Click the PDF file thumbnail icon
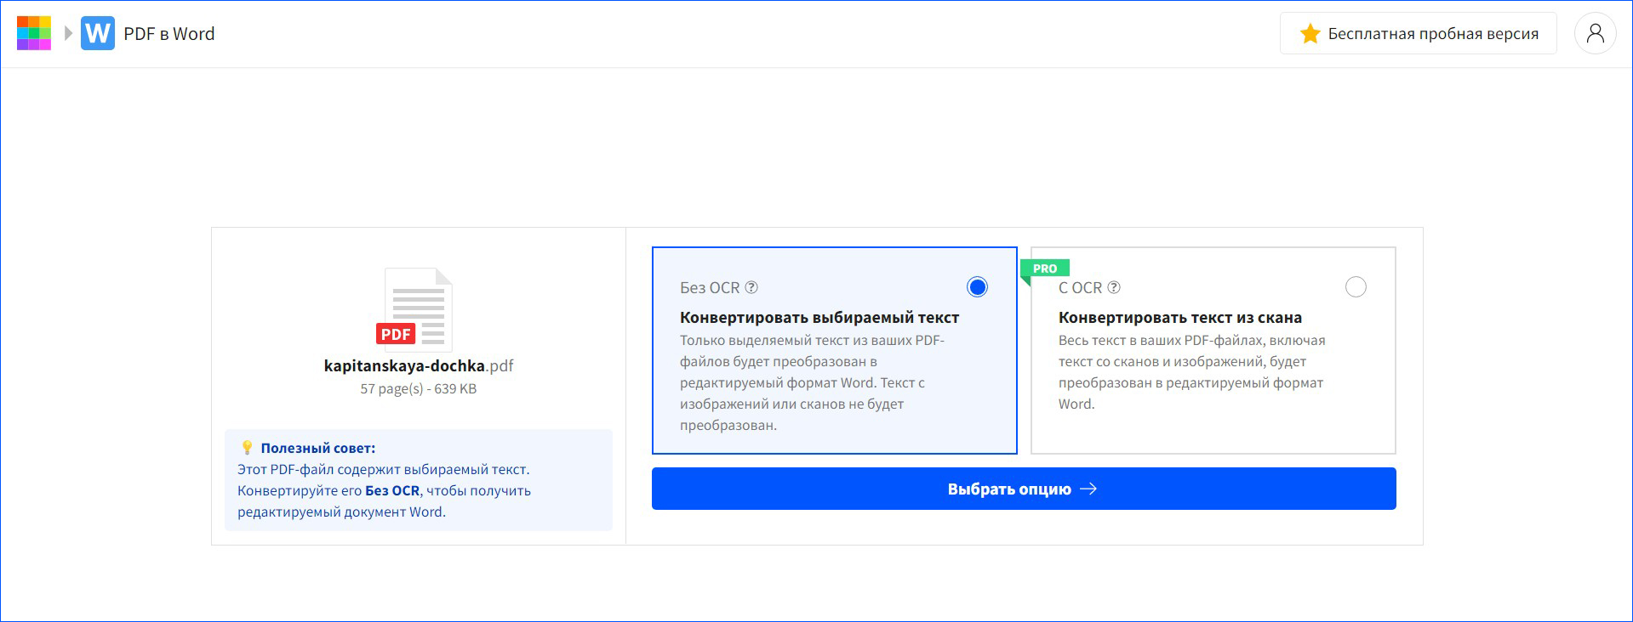 pyautogui.click(x=414, y=309)
